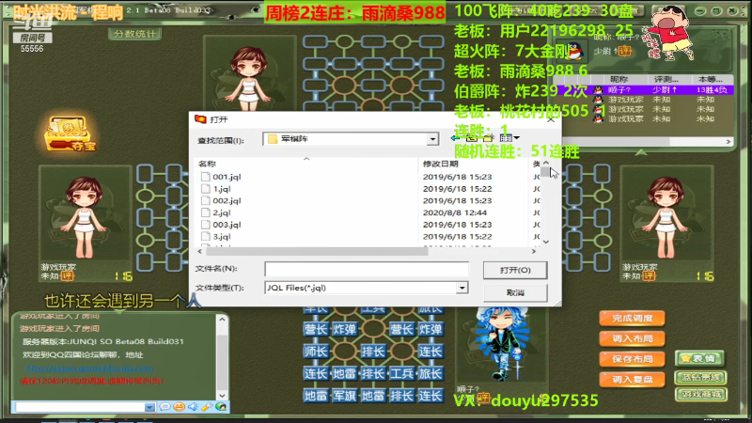
Task: Select file 2.jql in the list
Action: point(222,212)
